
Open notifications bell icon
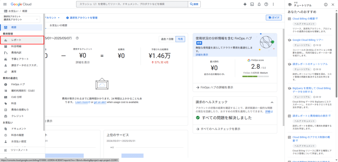tap(259, 4)
